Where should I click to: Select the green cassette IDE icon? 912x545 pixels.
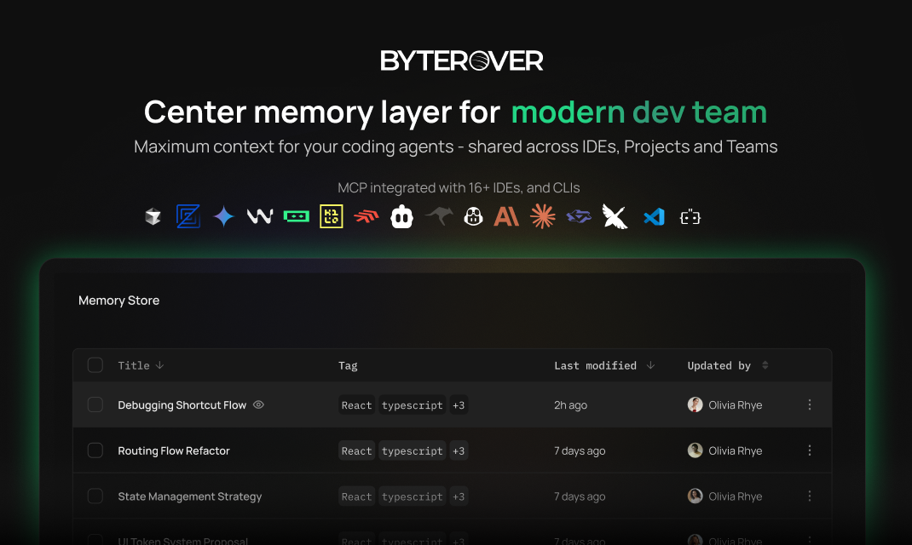click(297, 216)
